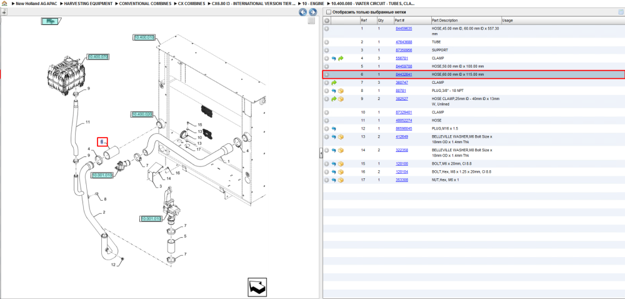Open 10 - ENGINE breadcrumb
Viewport: 625px width, 299px height.
(313, 3)
